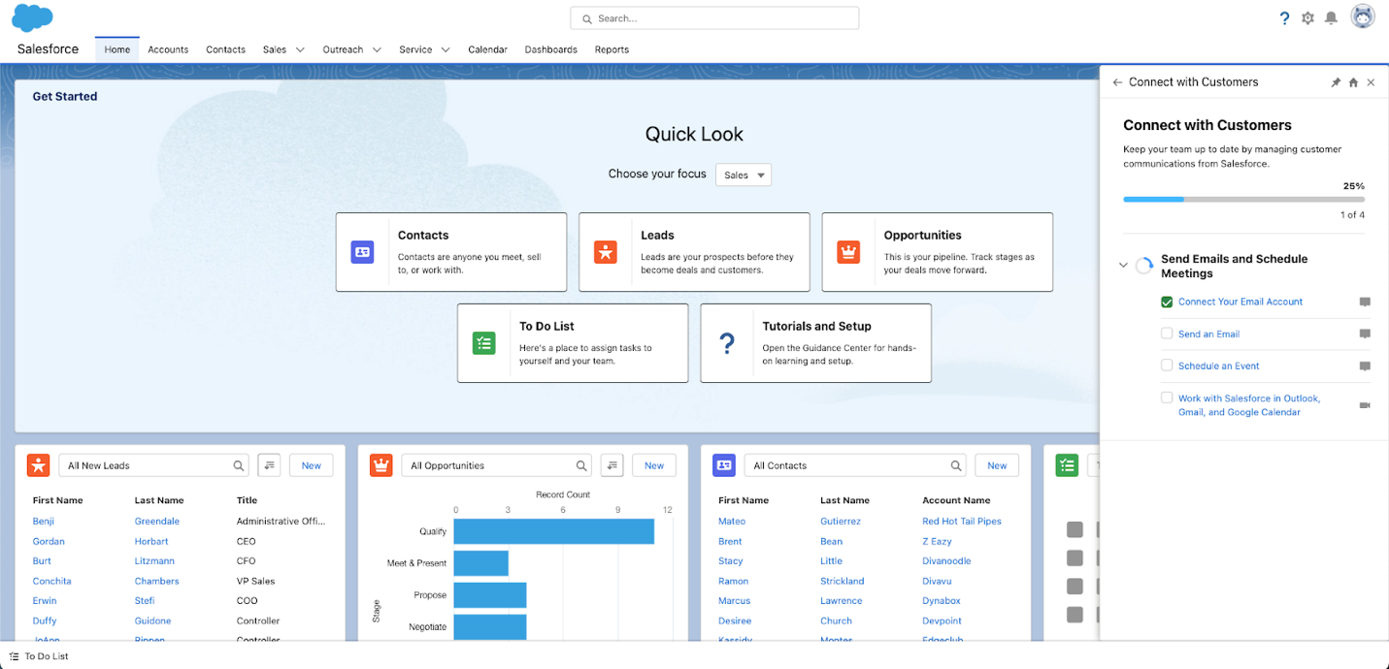The width and height of the screenshot is (1389, 669).
Task: Switch to the Dashboards tab
Action: click(x=550, y=49)
